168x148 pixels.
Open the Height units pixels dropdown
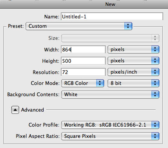pos(133,61)
